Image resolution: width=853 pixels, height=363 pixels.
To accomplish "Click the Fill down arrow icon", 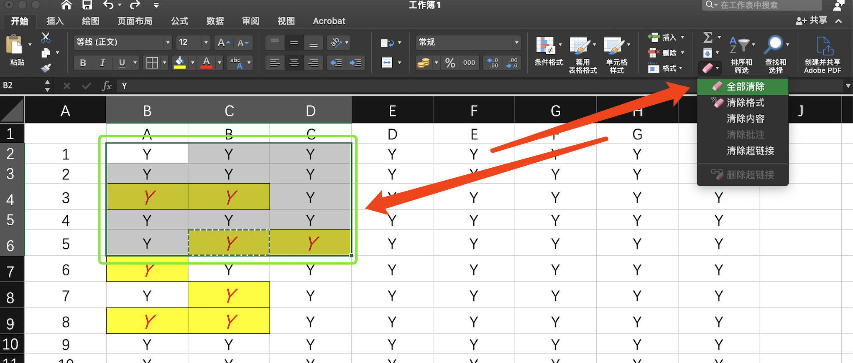I will pos(707,53).
